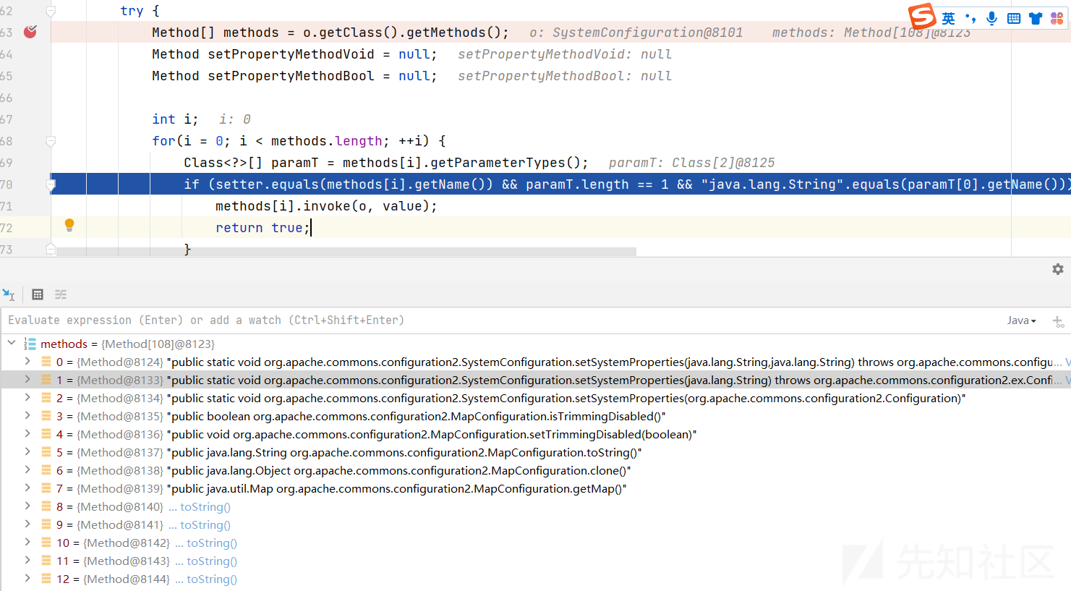Click the show execution point icon
The image size is (1071, 591).
pyautogui.click(x=9, y=294)
